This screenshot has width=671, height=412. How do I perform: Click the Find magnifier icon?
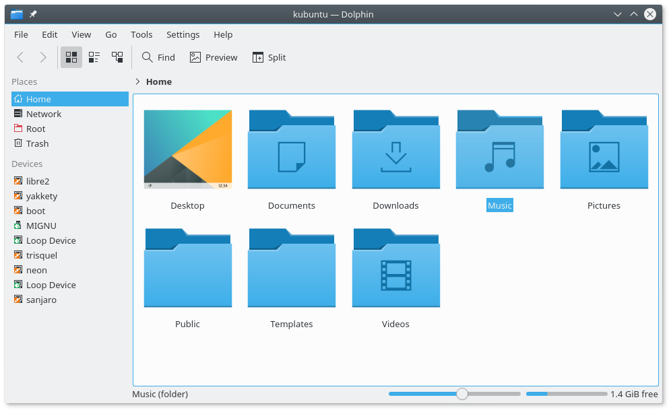coord(148,57)
